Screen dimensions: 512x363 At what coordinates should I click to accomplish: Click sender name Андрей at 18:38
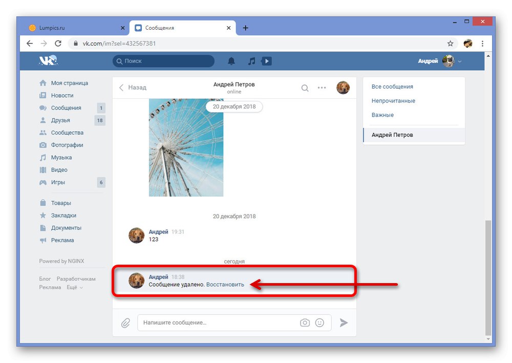coord(158,277)
